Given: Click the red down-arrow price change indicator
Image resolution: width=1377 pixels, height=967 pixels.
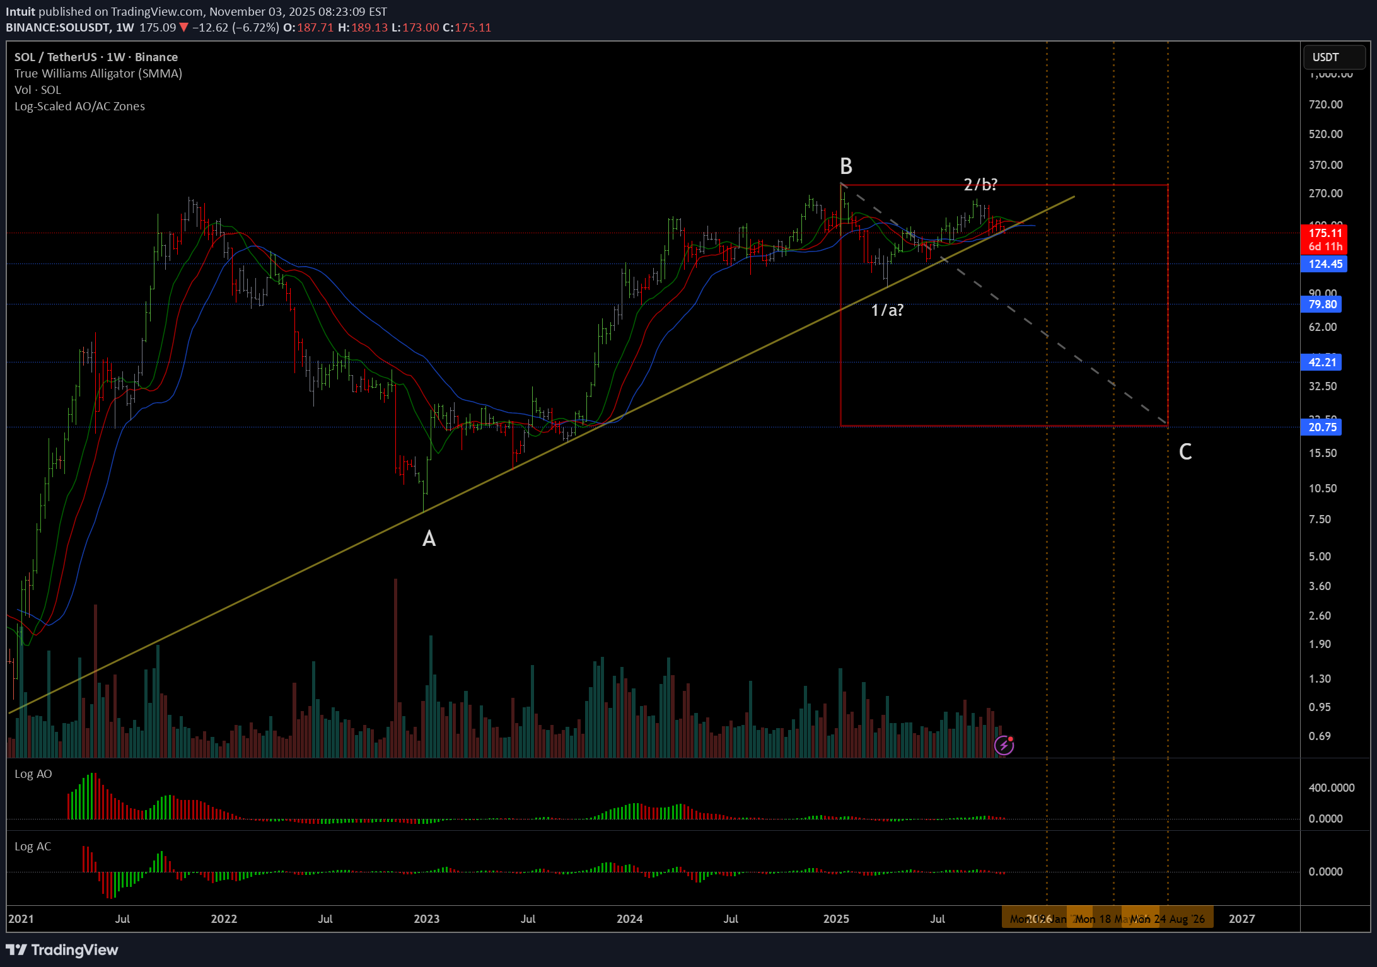Looking at the screenshot, I should coord(183,28).
